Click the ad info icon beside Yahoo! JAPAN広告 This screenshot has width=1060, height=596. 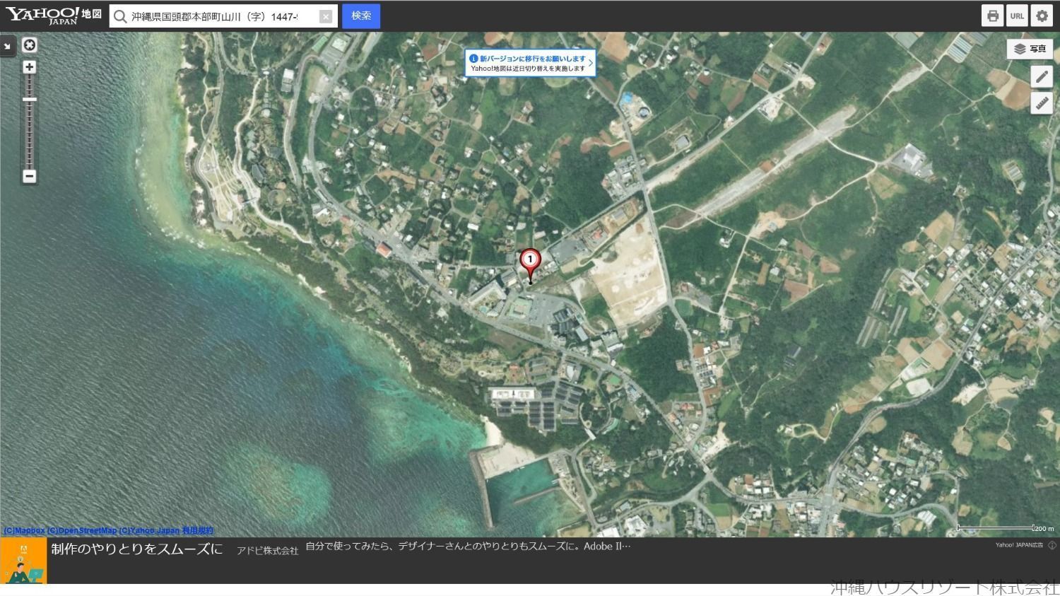click(1052, 545)
